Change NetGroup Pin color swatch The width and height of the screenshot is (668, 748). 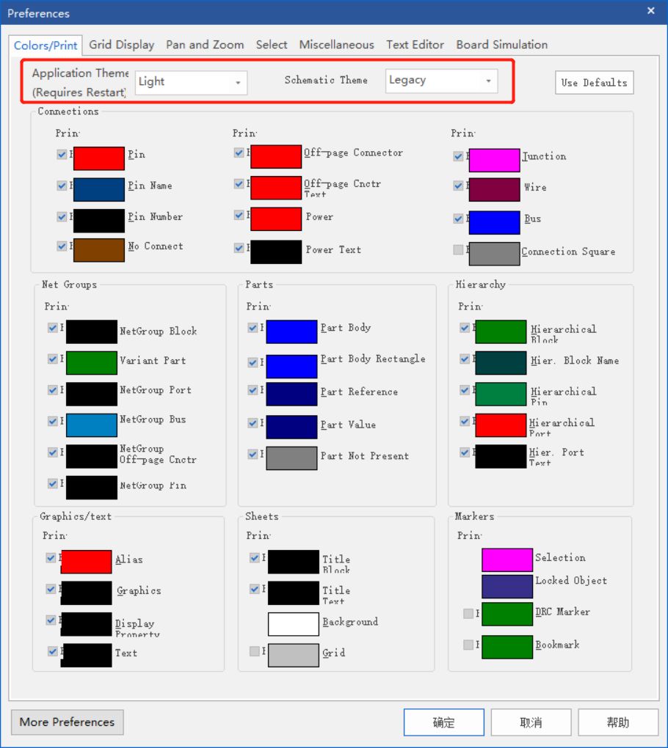click(92, 488)
